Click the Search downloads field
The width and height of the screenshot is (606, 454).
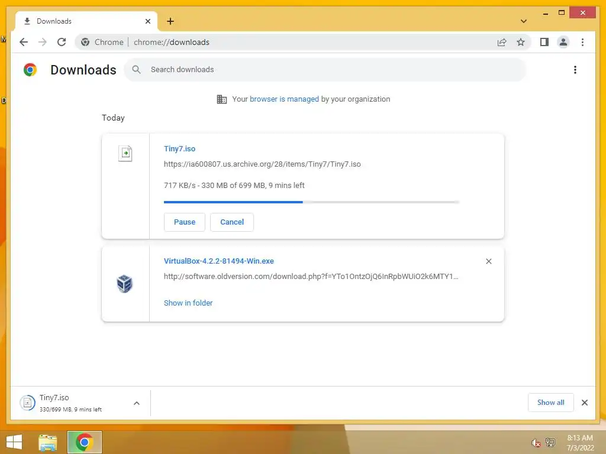coord(325,70)
